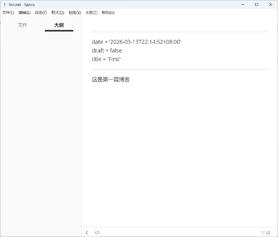Open the 帮助(H) menu
278x237 pixels.
pos(108,13)
